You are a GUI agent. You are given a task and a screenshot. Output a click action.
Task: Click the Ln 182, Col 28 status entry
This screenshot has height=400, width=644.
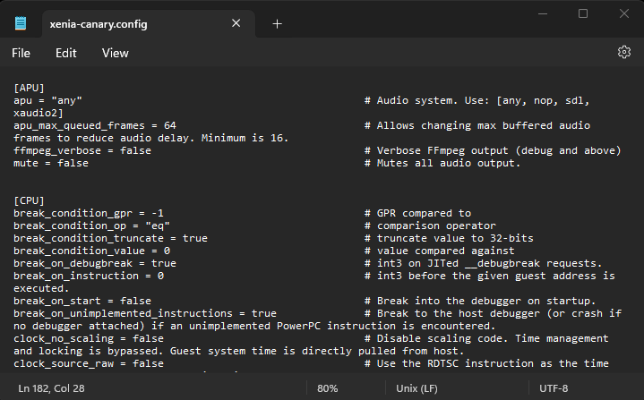coord(51,388)
